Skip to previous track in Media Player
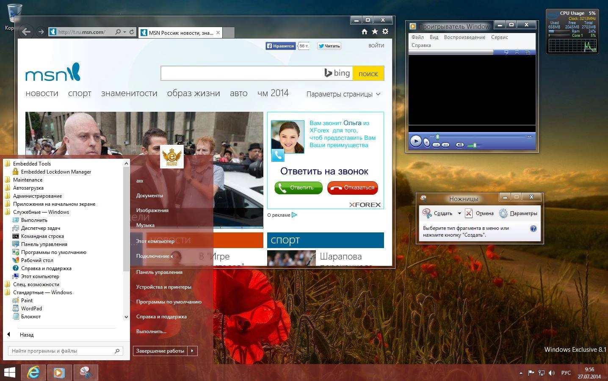The height and width of the screenshot is (381, 608). tap(436, 145)
